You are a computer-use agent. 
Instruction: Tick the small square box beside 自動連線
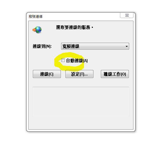pyautogui.click(x=63, y=60)
